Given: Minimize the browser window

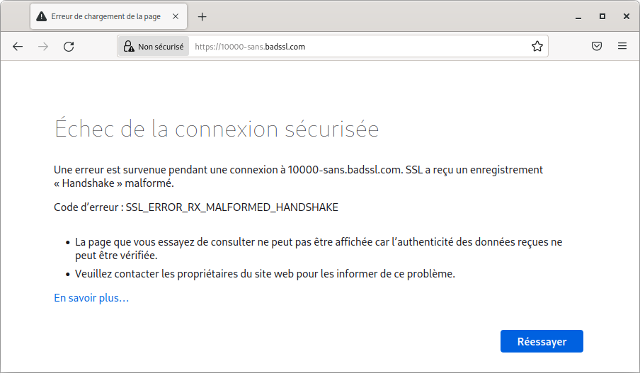Looking at the screenshot, I should [578, 16].
